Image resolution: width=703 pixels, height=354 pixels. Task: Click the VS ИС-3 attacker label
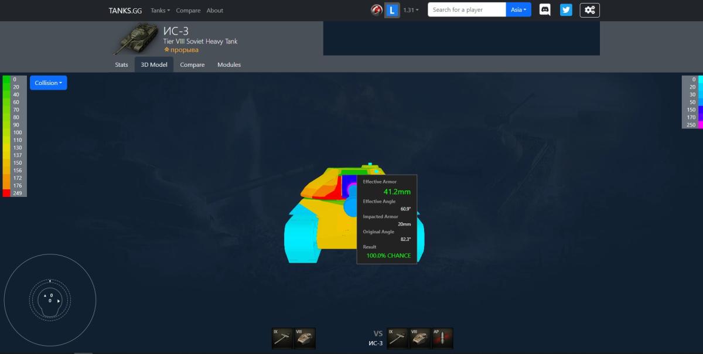[376, 338]
